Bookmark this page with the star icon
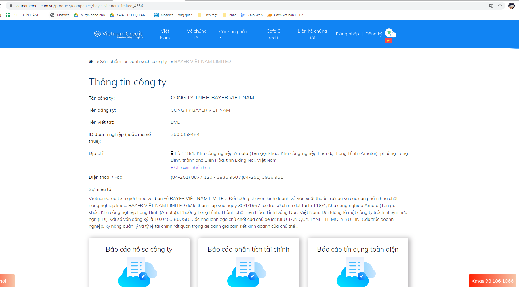 [x=500, y=6]
